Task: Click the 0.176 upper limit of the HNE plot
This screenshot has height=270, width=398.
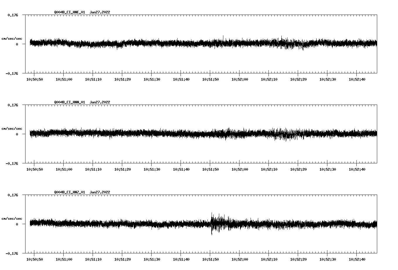Action: tap(13, 15)
